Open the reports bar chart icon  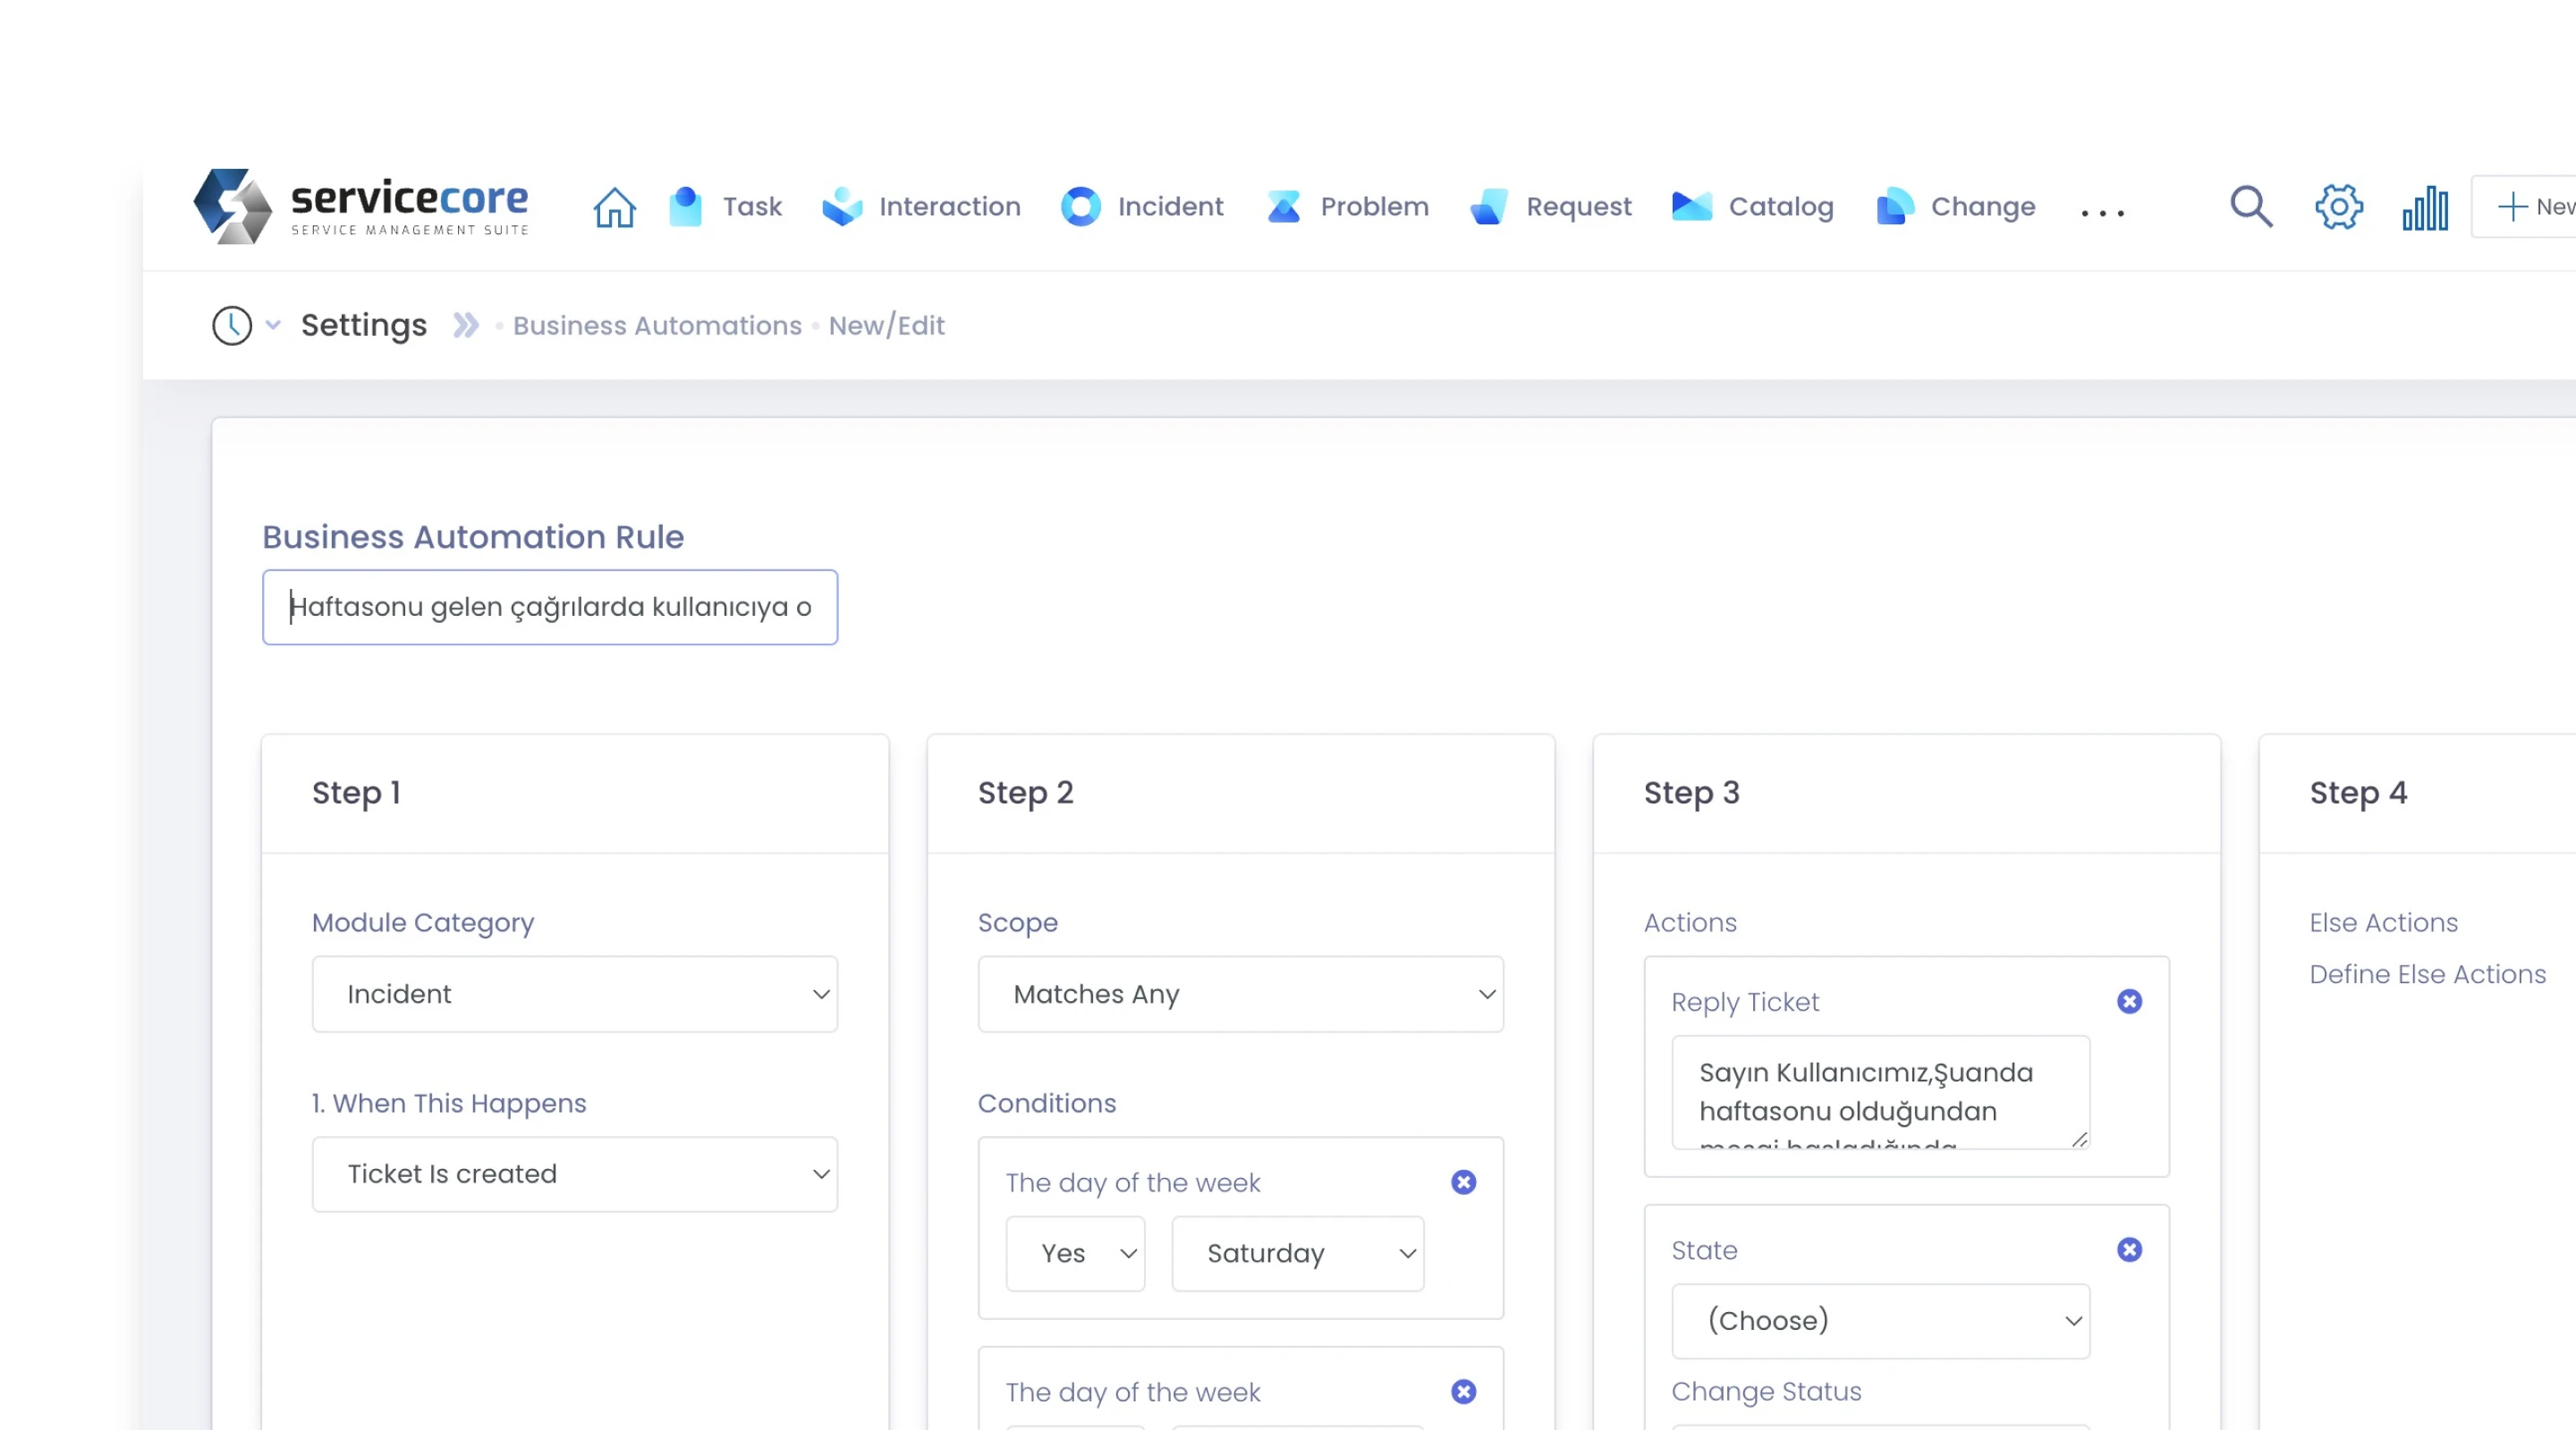click(x=2425, y=208)
